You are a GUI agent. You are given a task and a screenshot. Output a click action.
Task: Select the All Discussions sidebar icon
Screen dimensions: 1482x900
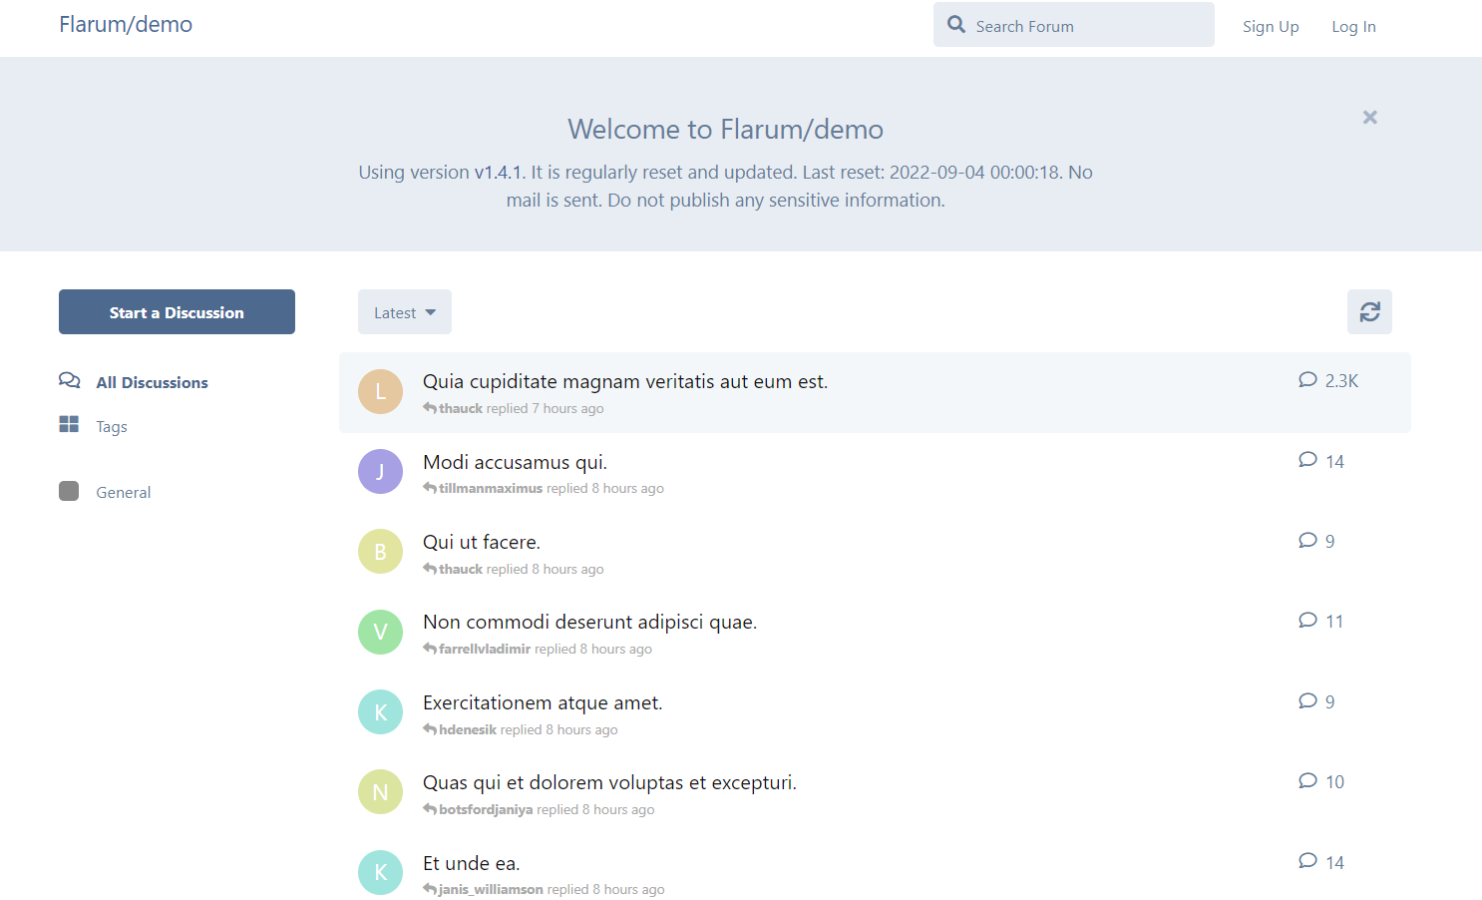pyautogui.click(x=69, y=380)
